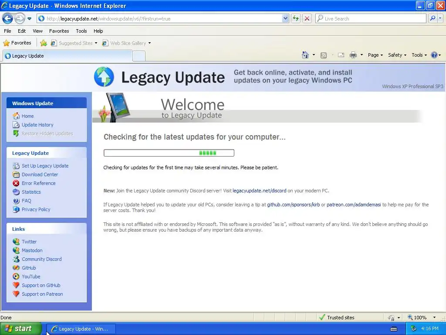Open Suggested Sites dropdown
Viewport: 446px width, 335px height.
(x=74, y=43)
